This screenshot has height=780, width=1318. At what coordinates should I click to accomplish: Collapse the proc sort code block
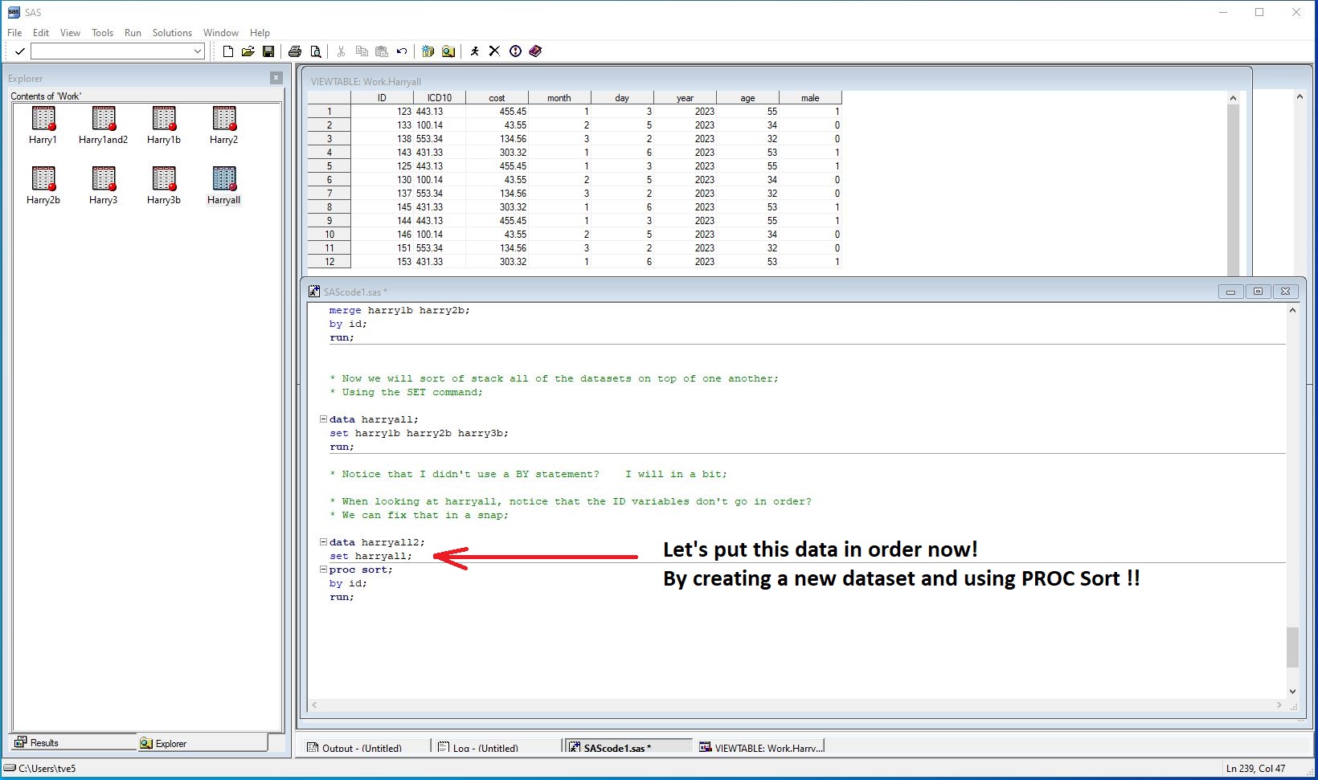[x=323, y=570]
